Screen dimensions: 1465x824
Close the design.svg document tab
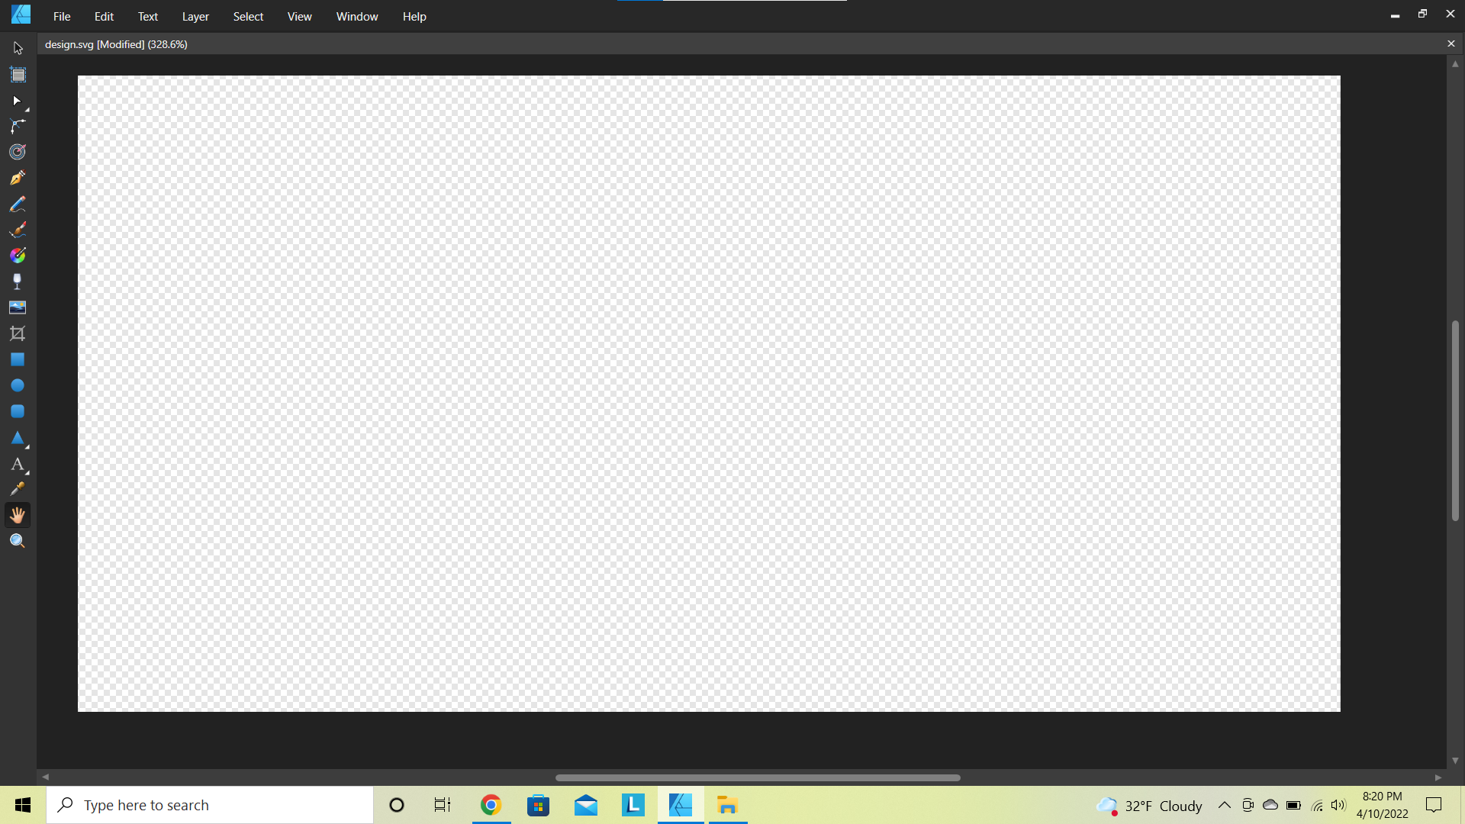click(x=1451, y=44)
